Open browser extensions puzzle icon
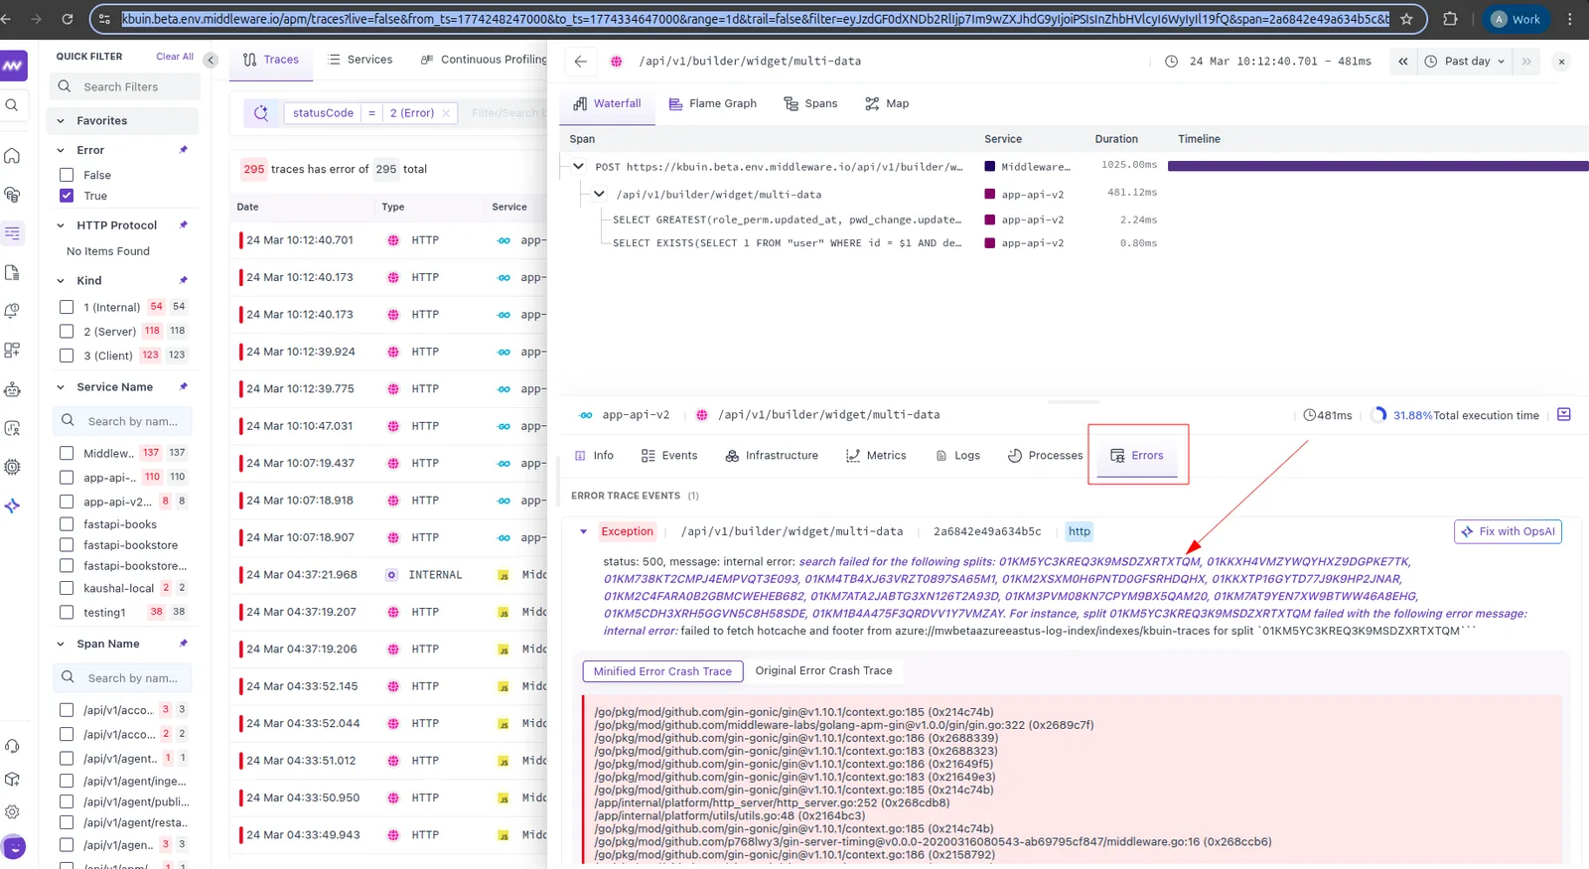Image resolution: width=1589 pixels, height=869 pixels. point(1450,19)
